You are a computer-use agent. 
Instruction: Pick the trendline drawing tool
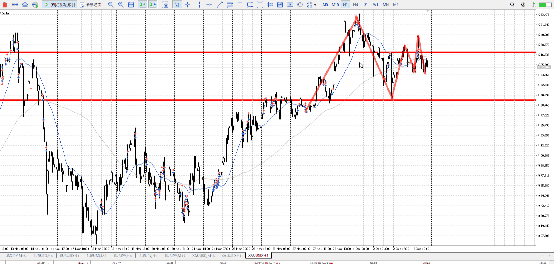pos(219,5)
